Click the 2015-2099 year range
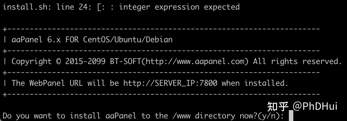 (85, 61)
